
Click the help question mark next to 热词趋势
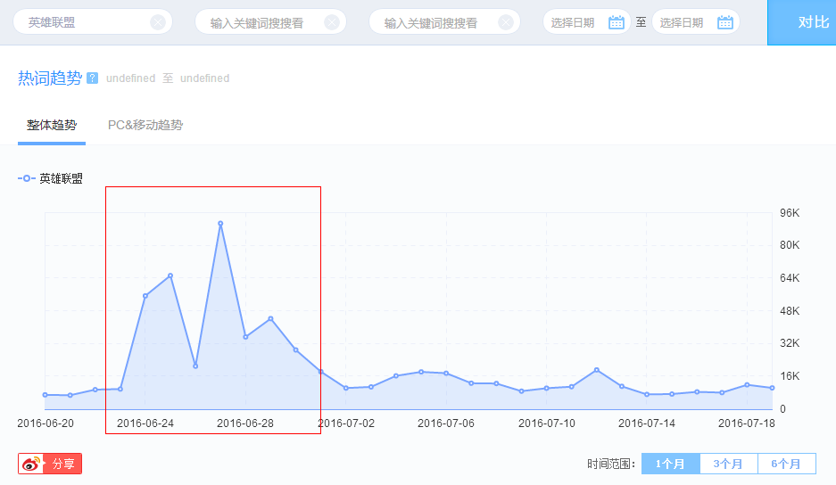tap(92, 78)
